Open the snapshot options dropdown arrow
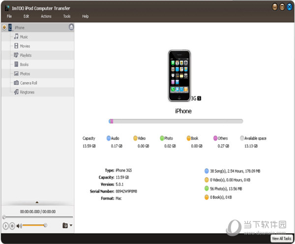The image size is (295, 244). [x=71, y=225]
